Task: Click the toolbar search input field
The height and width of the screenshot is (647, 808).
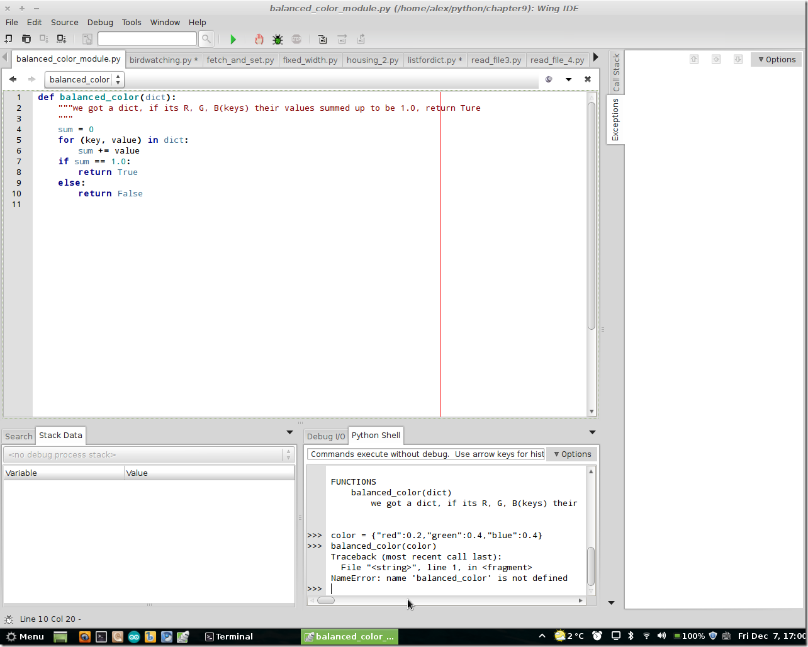Action: point(147,39)
